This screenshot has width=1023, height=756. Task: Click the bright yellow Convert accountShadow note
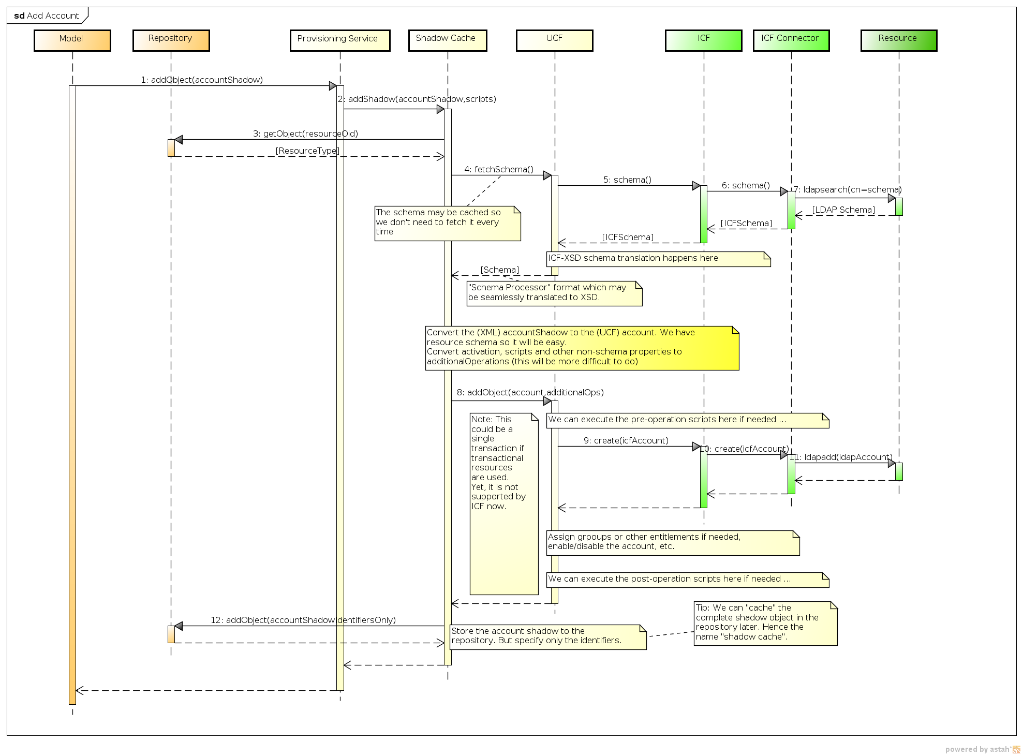(582, 347)
